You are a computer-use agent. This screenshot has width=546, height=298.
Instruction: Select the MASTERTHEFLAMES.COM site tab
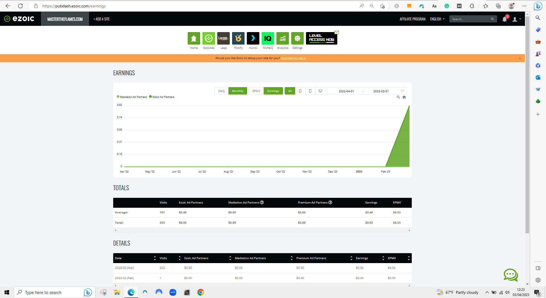point(65,19)
